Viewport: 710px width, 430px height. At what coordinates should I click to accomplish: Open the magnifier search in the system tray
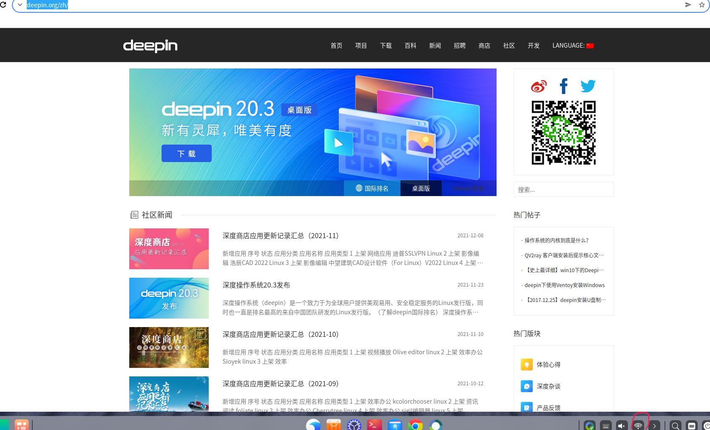(x=675, y=425)
